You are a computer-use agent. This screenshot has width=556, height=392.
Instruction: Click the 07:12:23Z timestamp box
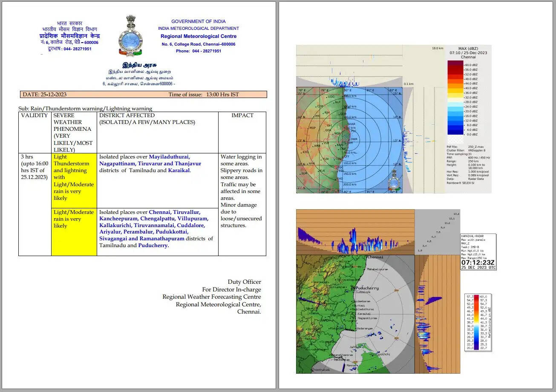(478, 262)
